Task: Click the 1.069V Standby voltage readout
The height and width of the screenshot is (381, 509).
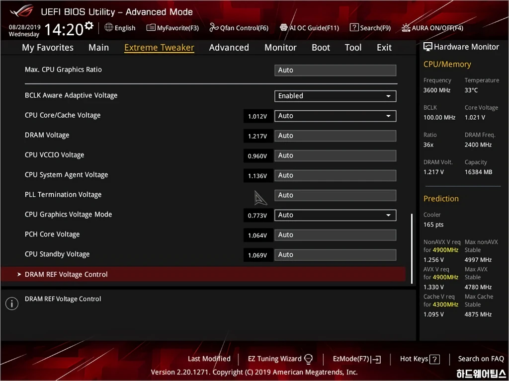Action: (258, 255)
